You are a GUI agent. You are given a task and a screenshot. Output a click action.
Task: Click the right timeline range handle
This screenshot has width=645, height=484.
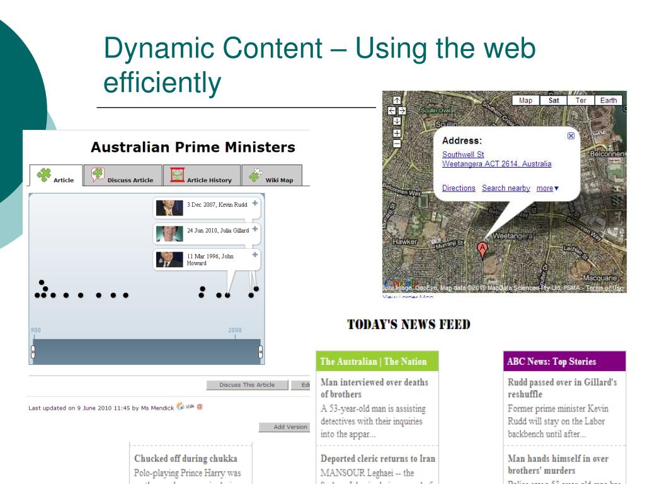point(260,352)
